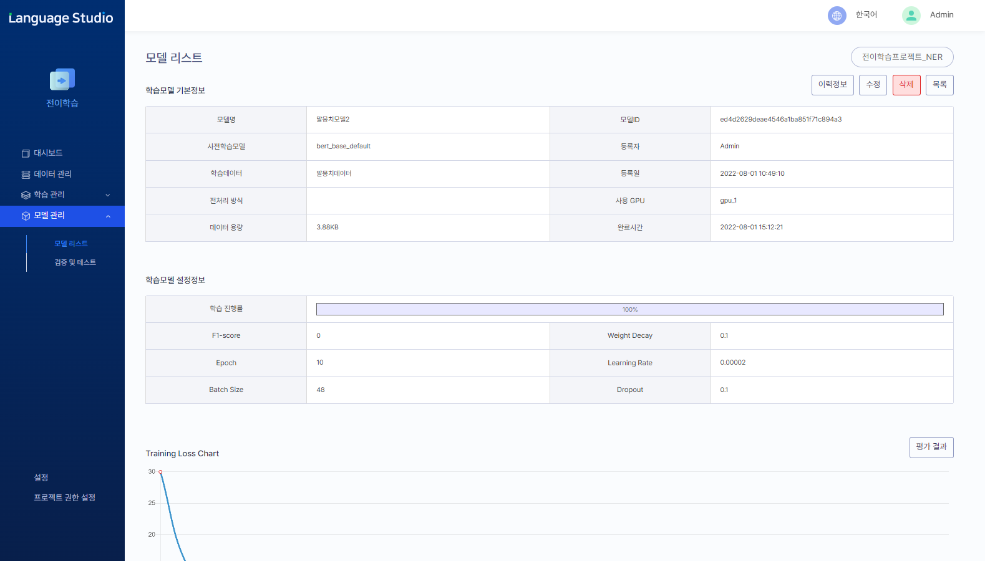This screenshot has height=561, width=985.
Task: Click the 100% training progress bar
Action: click(x=629, y=309)
